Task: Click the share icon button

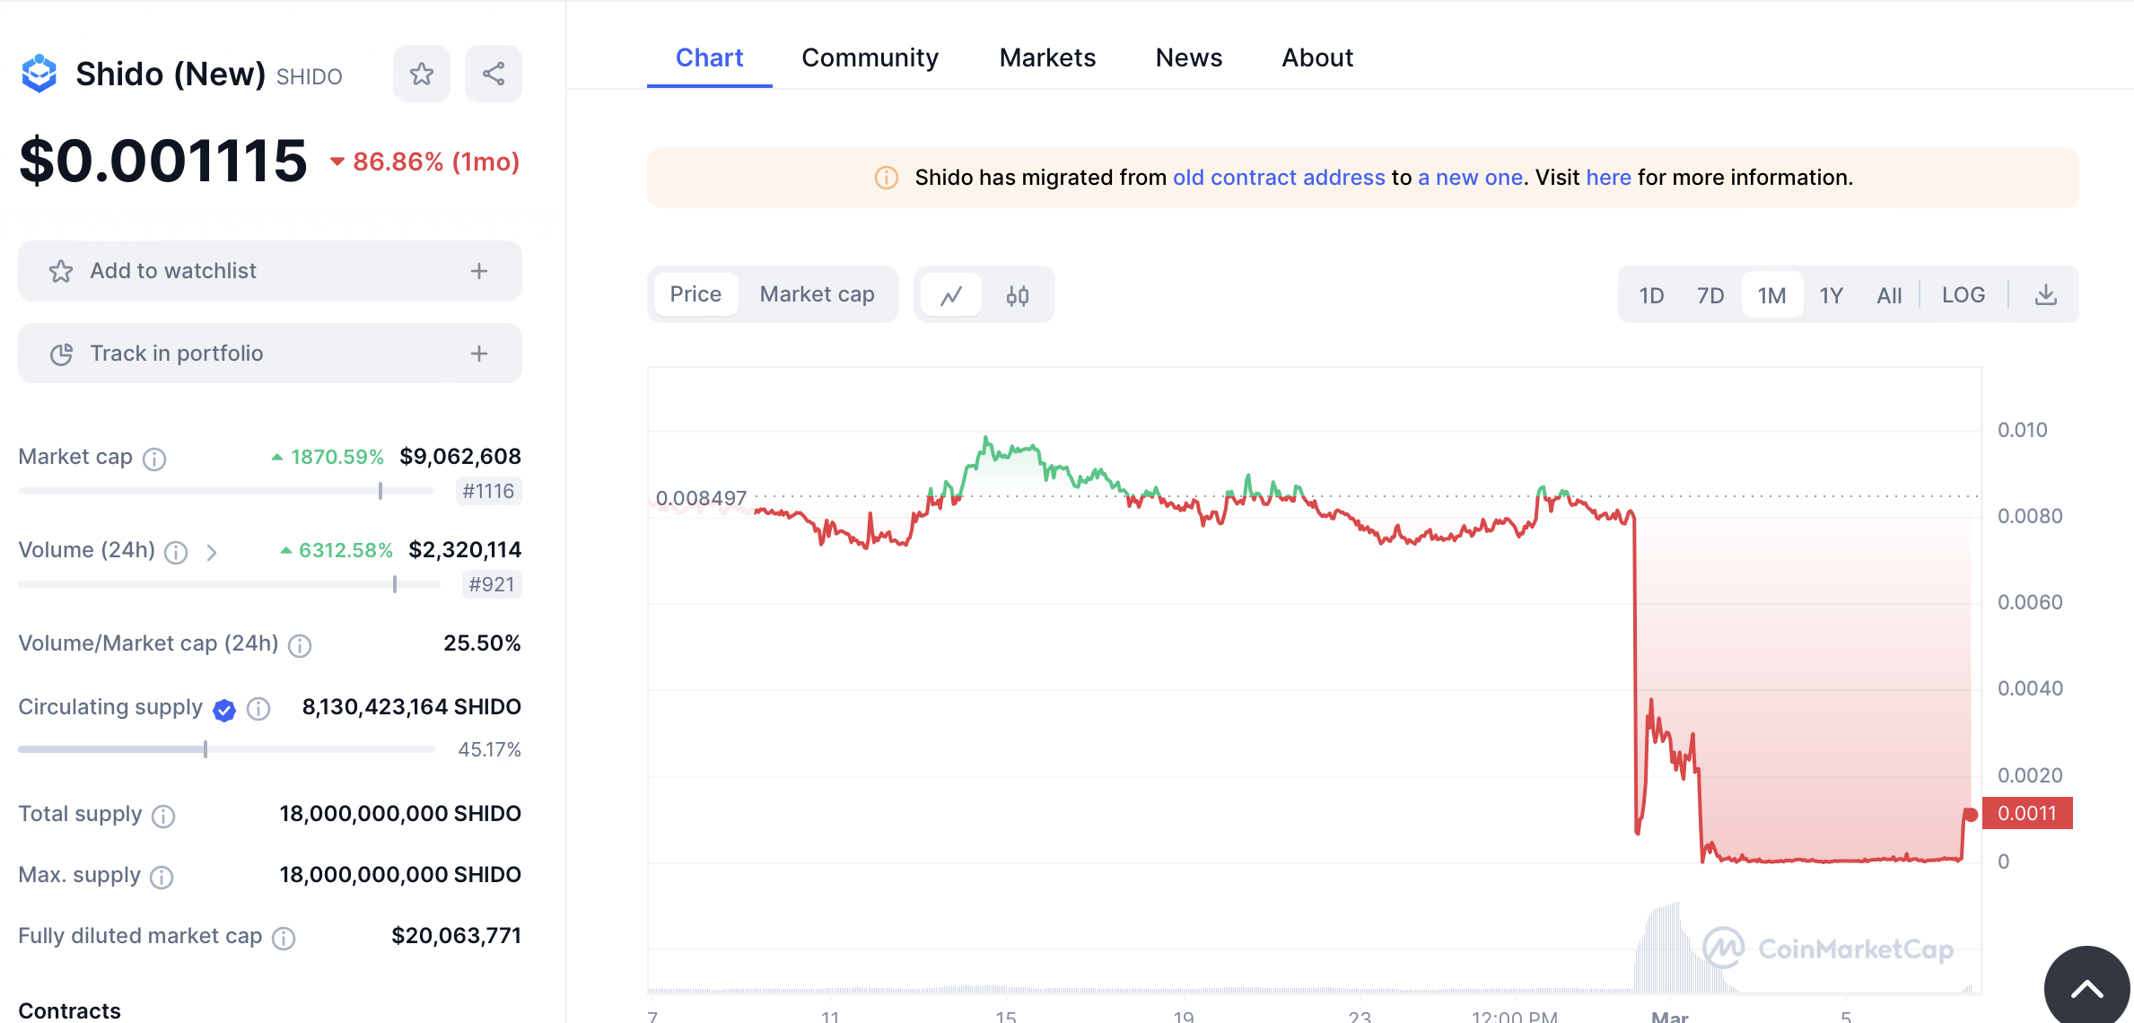Action: coord(494,74)
